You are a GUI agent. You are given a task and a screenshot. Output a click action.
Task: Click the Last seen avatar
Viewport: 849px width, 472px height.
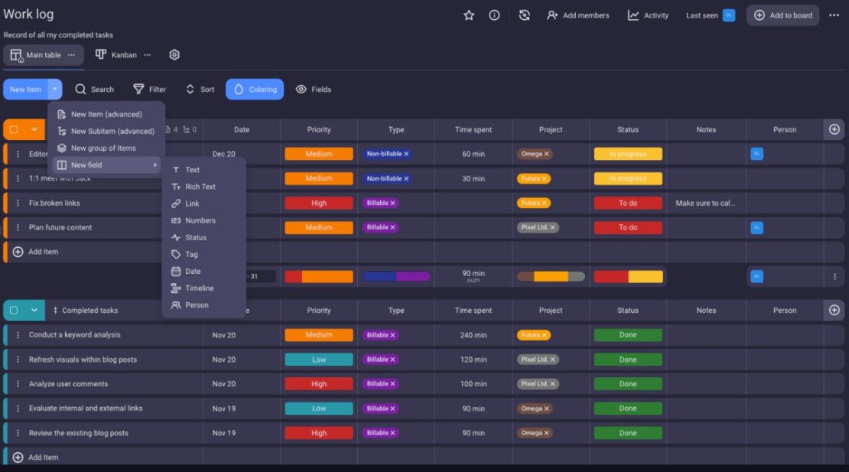[729, 15]
